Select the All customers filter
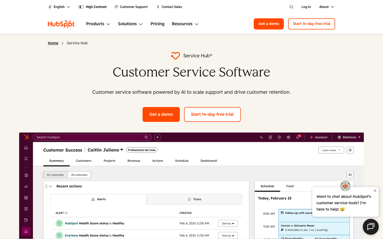The height and width of the screenshot is (239, 383). click(79, 175)
